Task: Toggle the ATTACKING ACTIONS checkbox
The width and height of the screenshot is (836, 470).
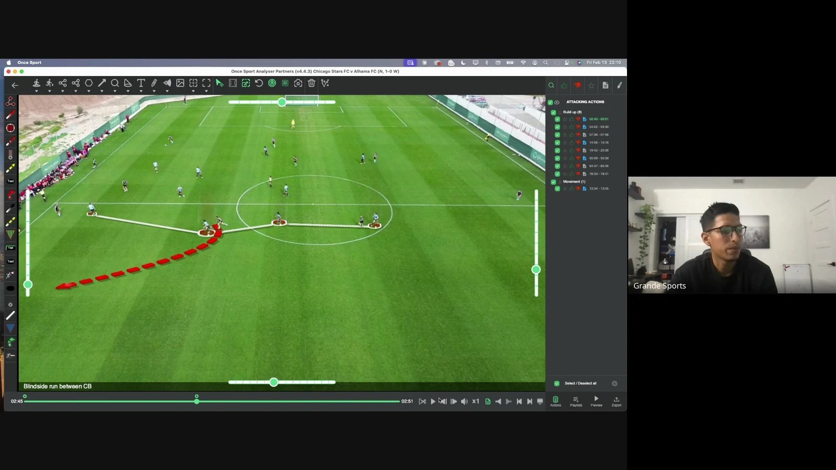Action: click(550, 102)
